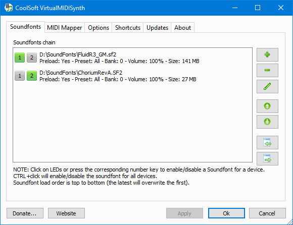Screen dimensions: 293x225
Task: Move soundfont up with green up arrow
Action: 267,106
